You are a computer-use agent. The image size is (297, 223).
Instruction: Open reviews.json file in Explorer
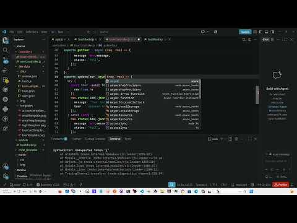pyautogui.click(x=29, y=76)
